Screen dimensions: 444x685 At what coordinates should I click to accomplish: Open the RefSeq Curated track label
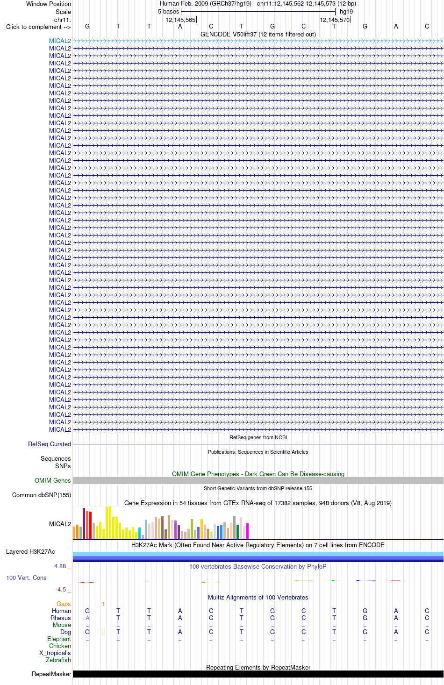(x=50, y=444)
